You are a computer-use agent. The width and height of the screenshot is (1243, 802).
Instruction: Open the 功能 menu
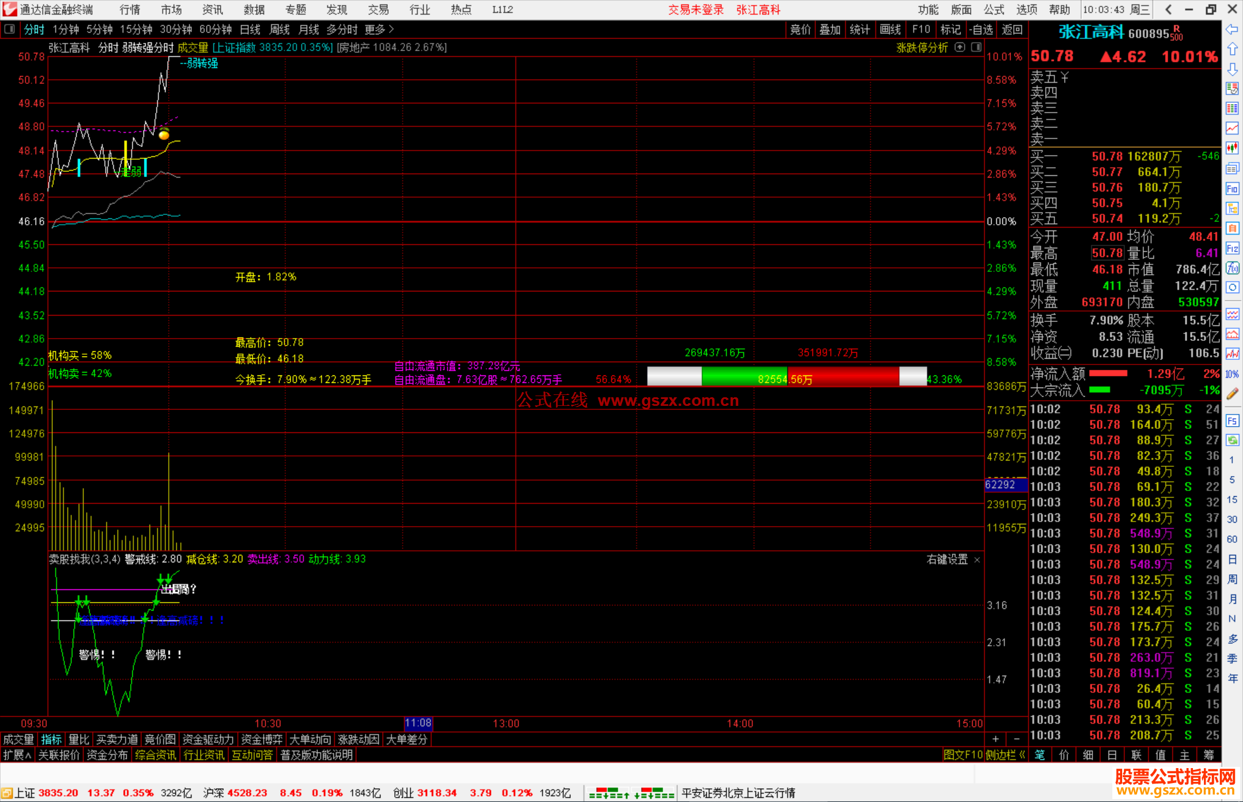pos(928,10)
